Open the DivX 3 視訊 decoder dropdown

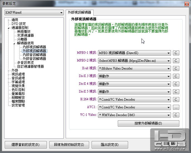pos(134,76)
